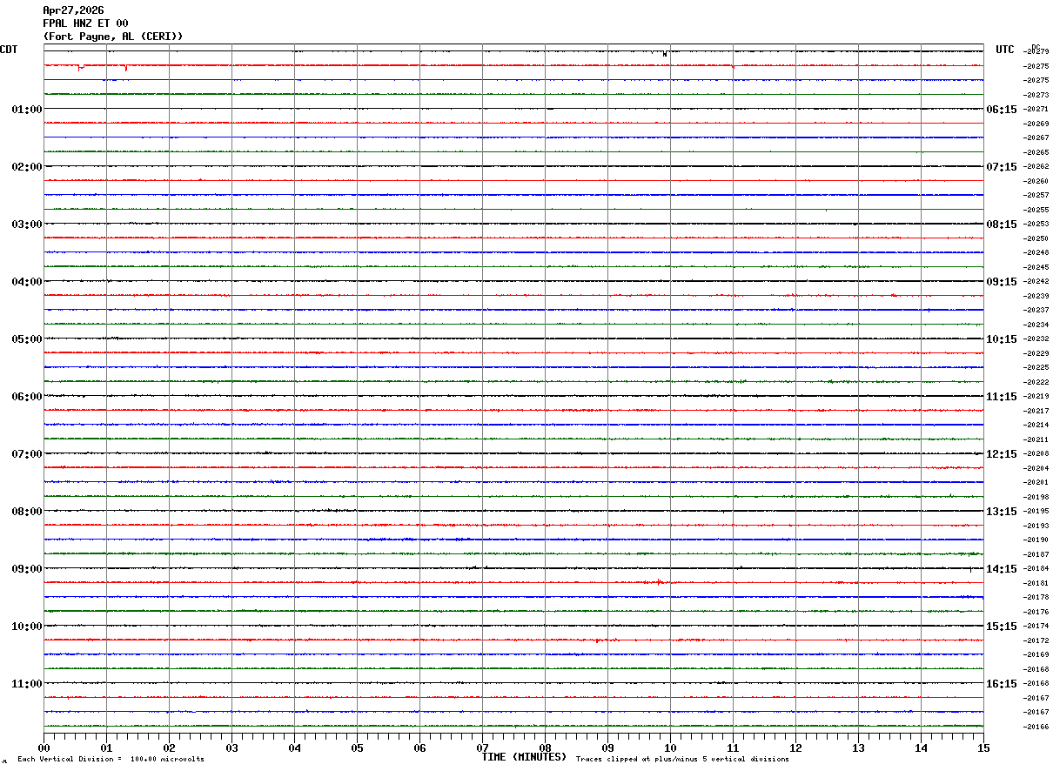Select the CDT hour label '02:00'

click(27, 167)
